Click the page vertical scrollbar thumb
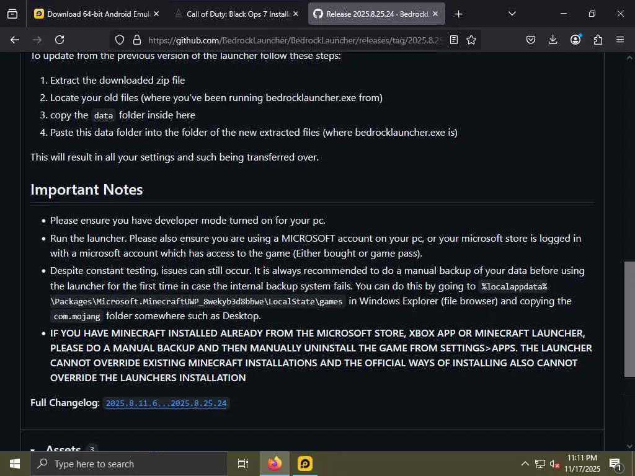The height and width of the screenshot is (476, 635). click(x=629, y=319)
